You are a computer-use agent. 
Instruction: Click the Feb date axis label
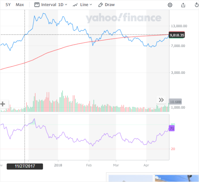(89, 165)
